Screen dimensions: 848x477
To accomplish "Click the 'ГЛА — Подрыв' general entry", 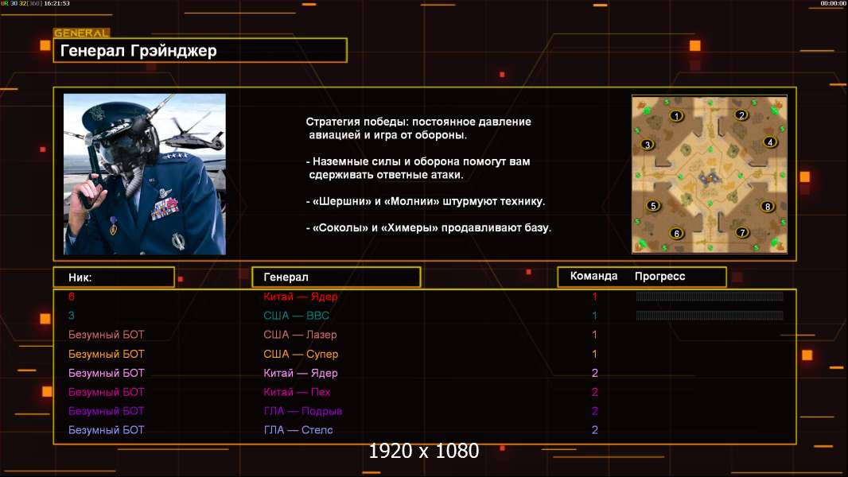I will 302,411.
